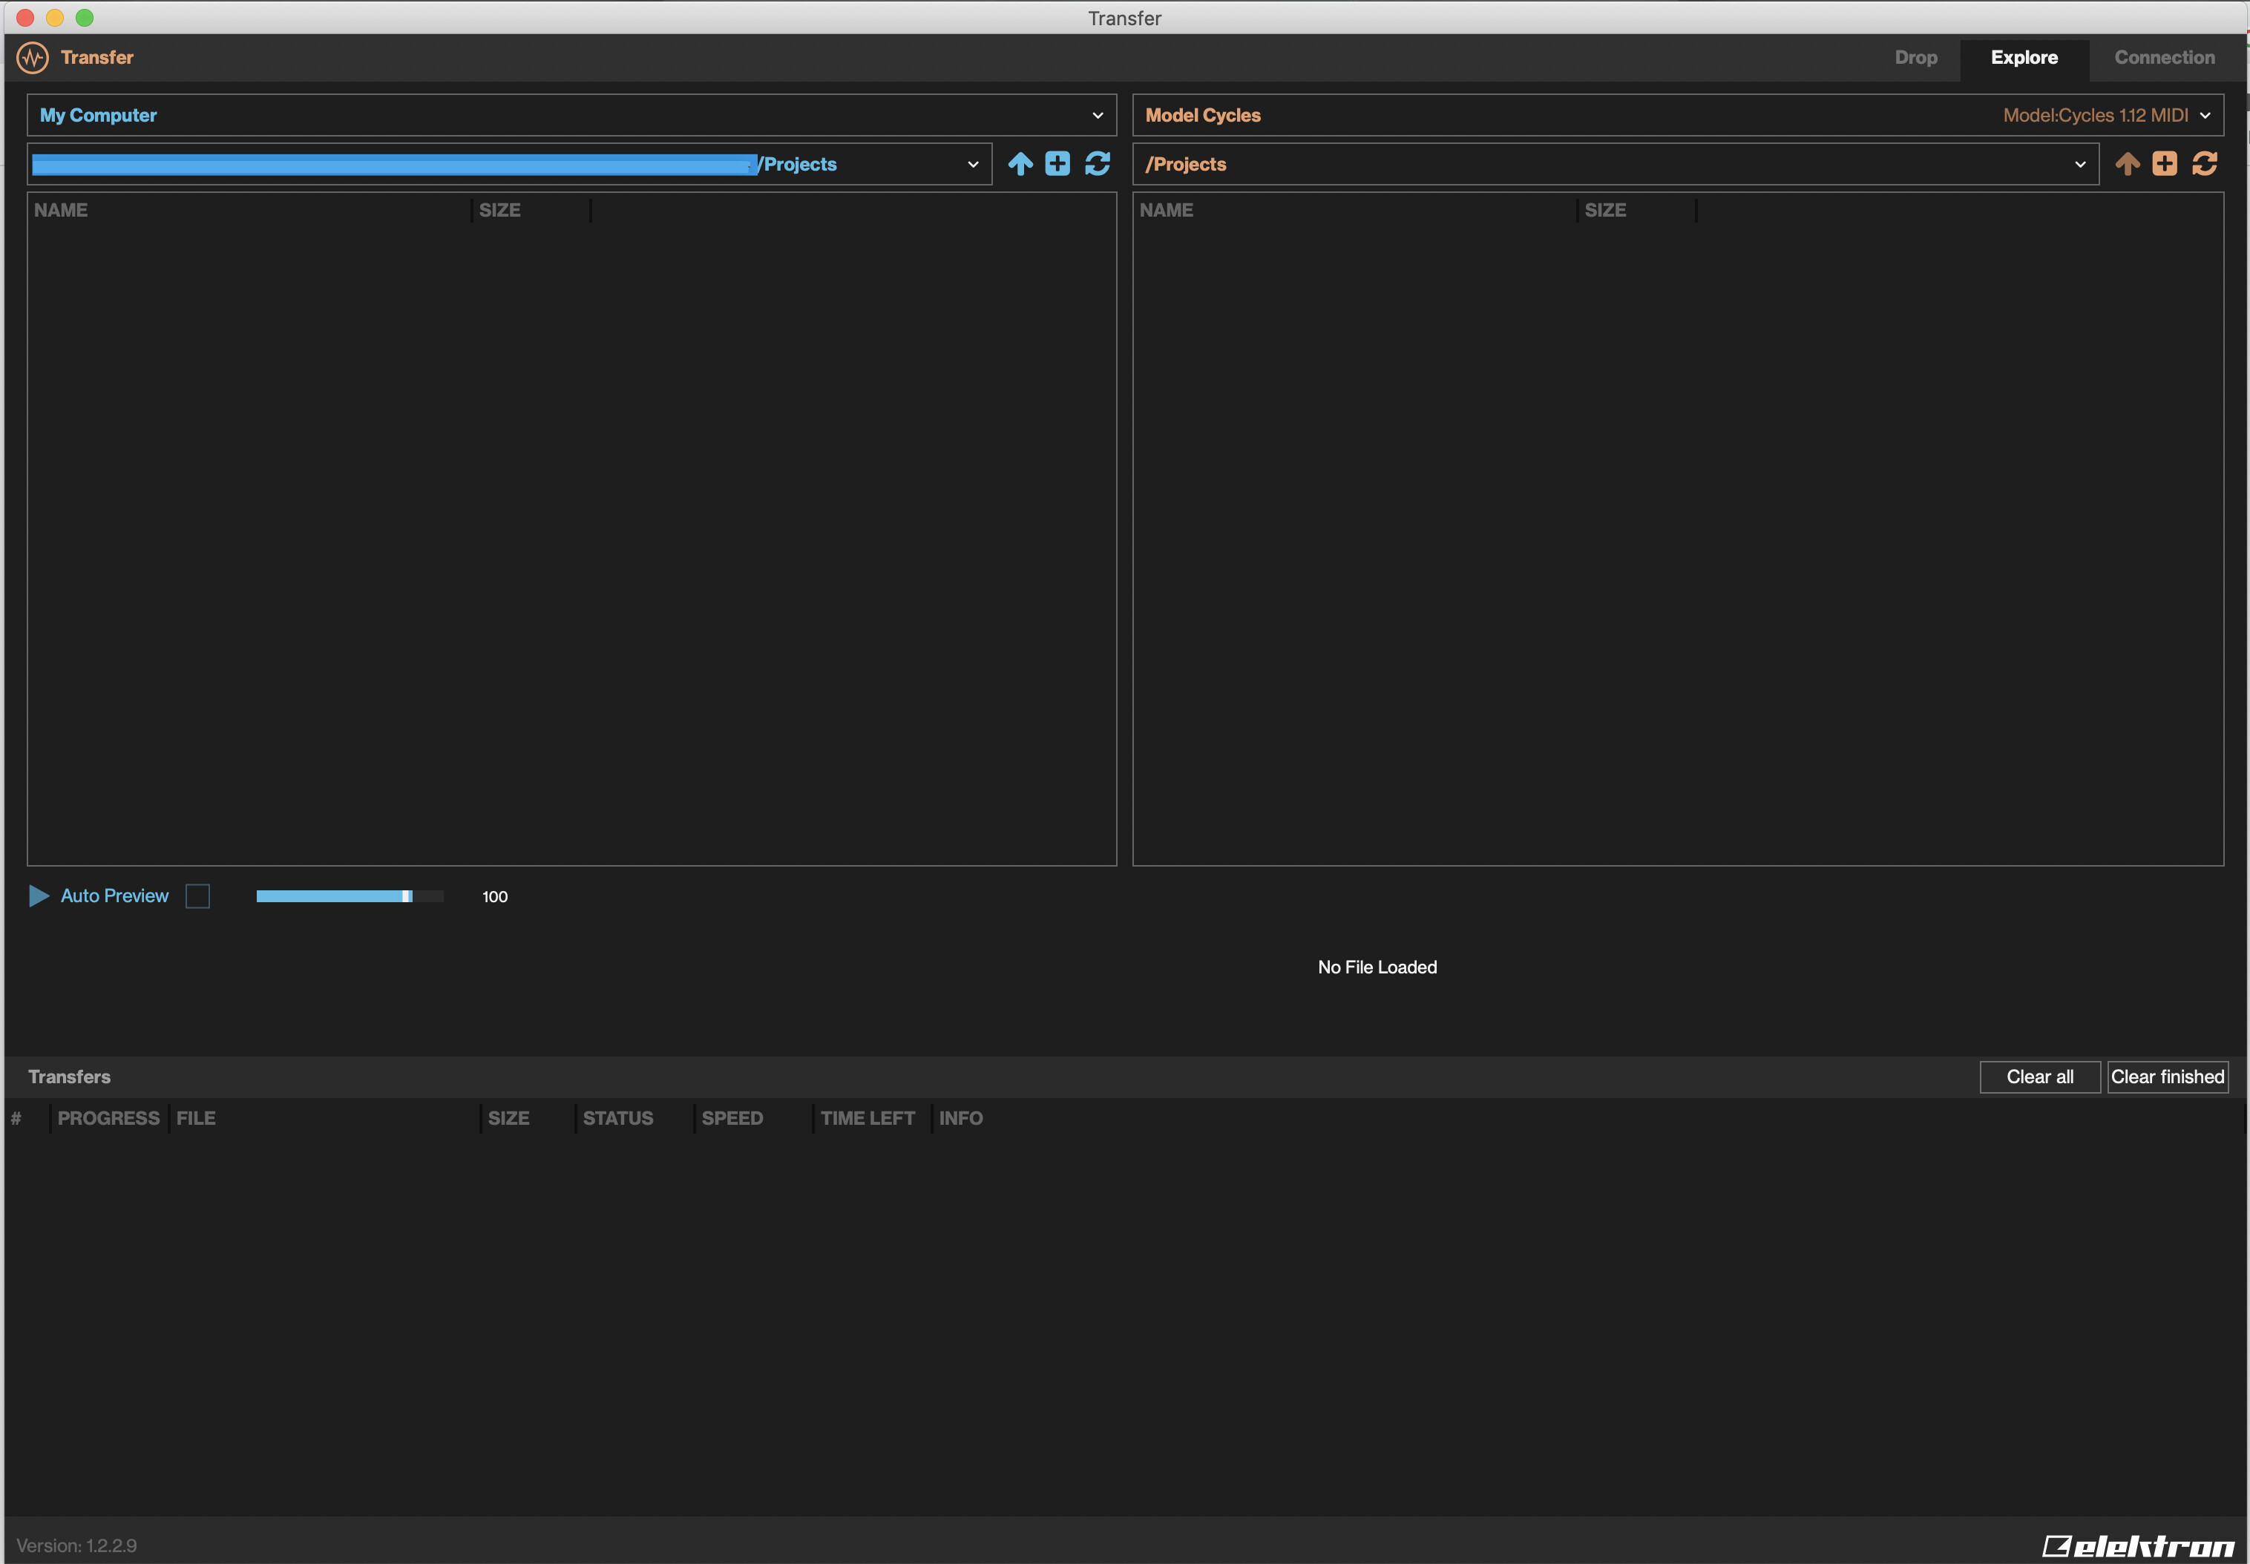Adjust the preview volume slider
Image resolution: width=2250 pixels, height=1564 pixels.
[350, 896]
